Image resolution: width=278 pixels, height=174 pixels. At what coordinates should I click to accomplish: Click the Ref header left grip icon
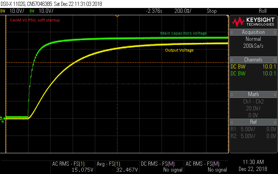(x=232, y=122)
